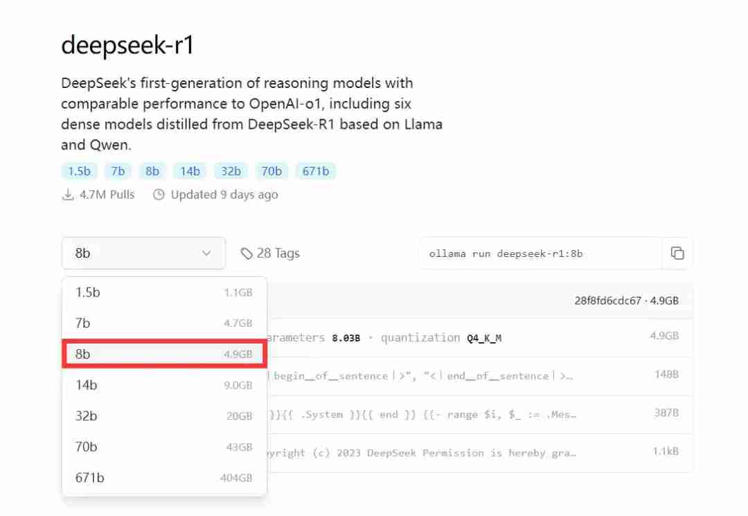Click the clock icon beside Updated

coord(159,195)
